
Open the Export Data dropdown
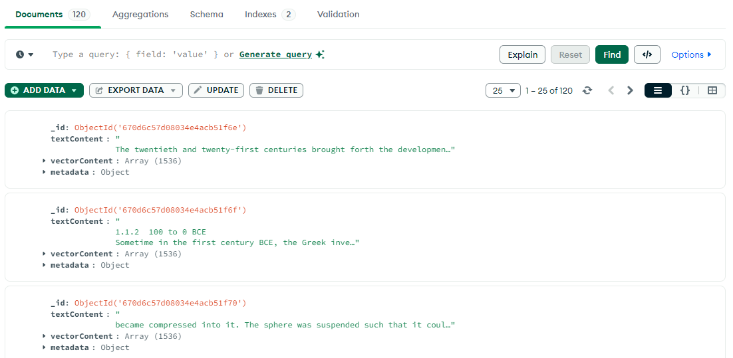[136, 90]
